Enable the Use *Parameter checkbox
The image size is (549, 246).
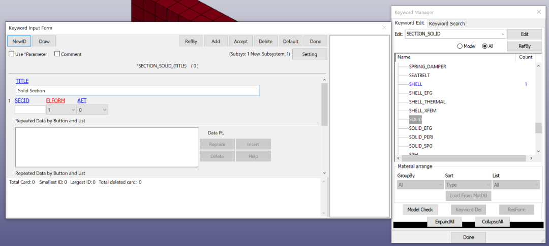[12, 54]
